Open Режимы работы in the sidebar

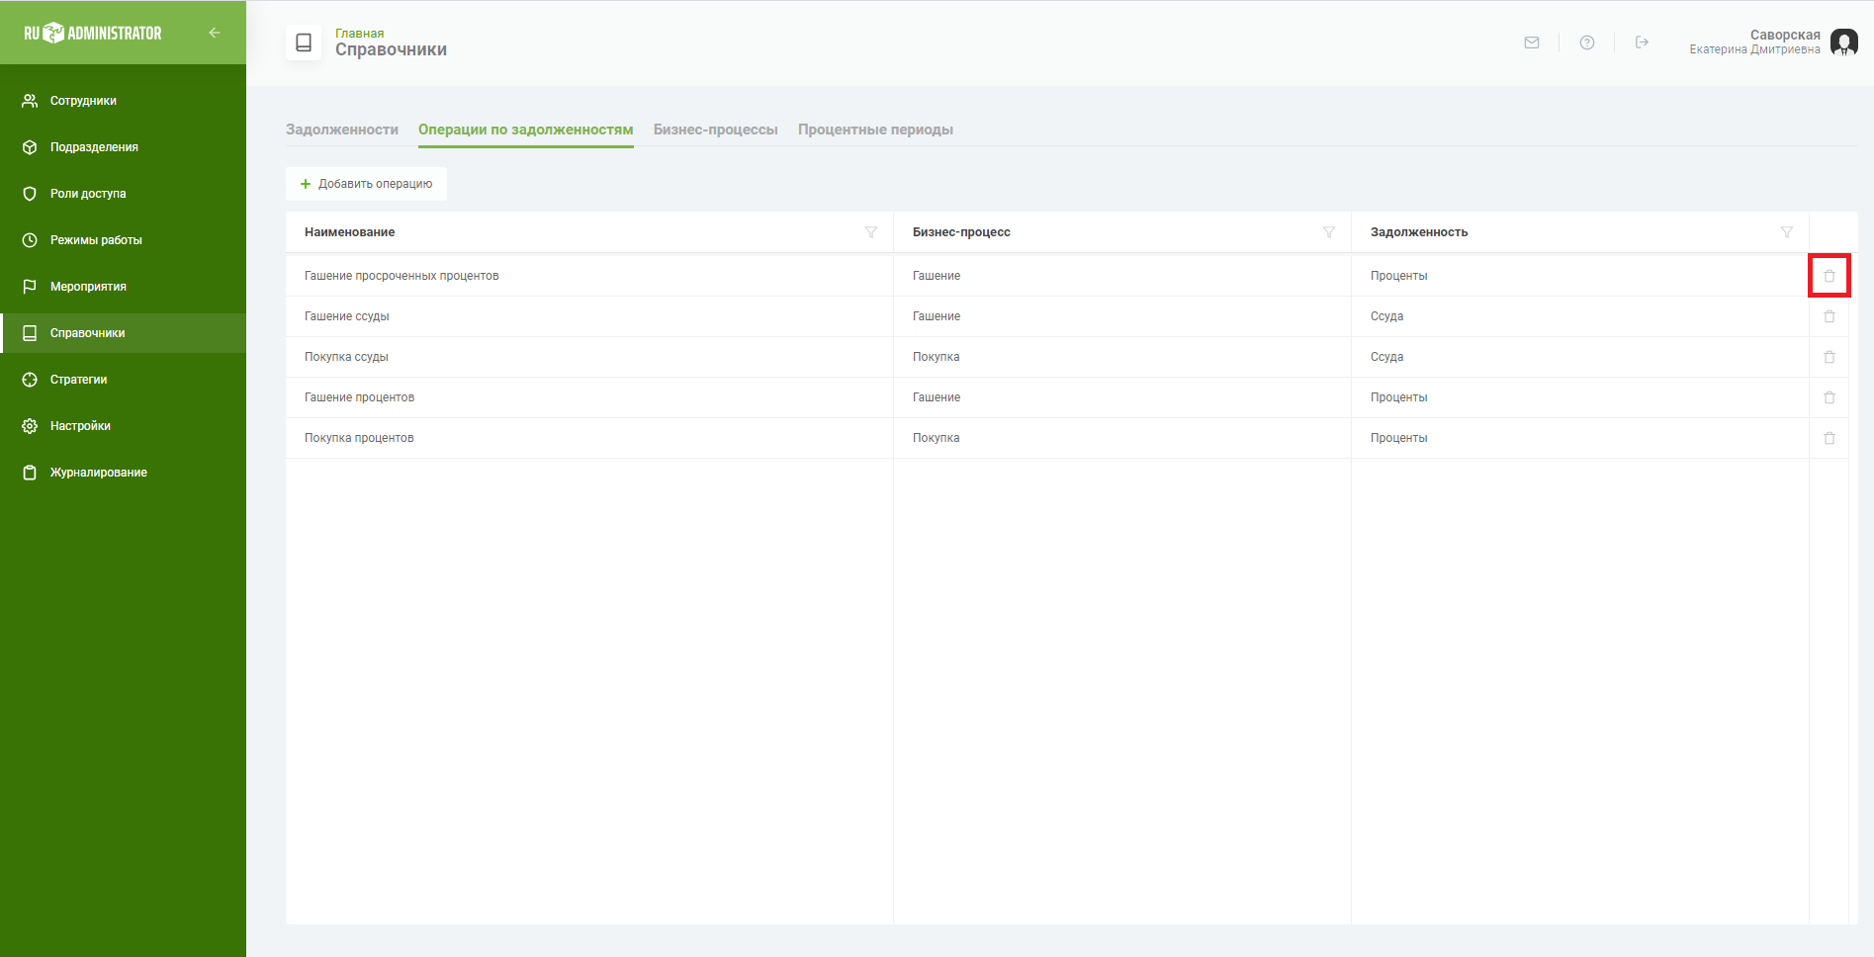click(124, 240)
